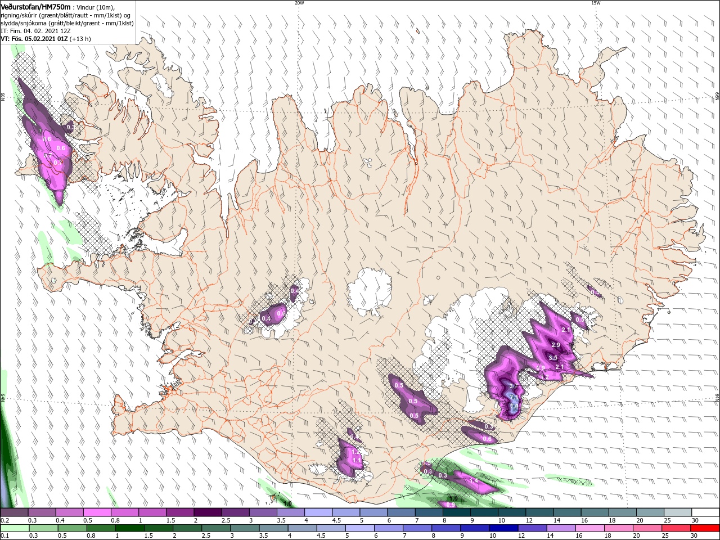Pick the red rain scale swatch after 30
720x540 pixels.
[705, 528]
